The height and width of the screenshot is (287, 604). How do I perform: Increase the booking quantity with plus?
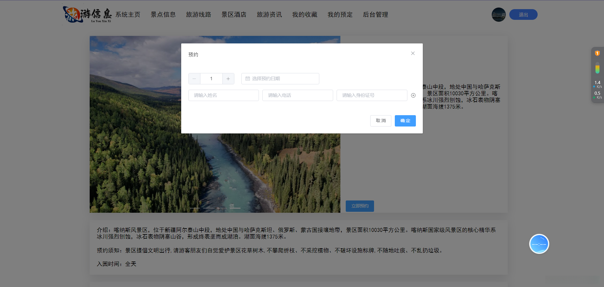point(228,79)
